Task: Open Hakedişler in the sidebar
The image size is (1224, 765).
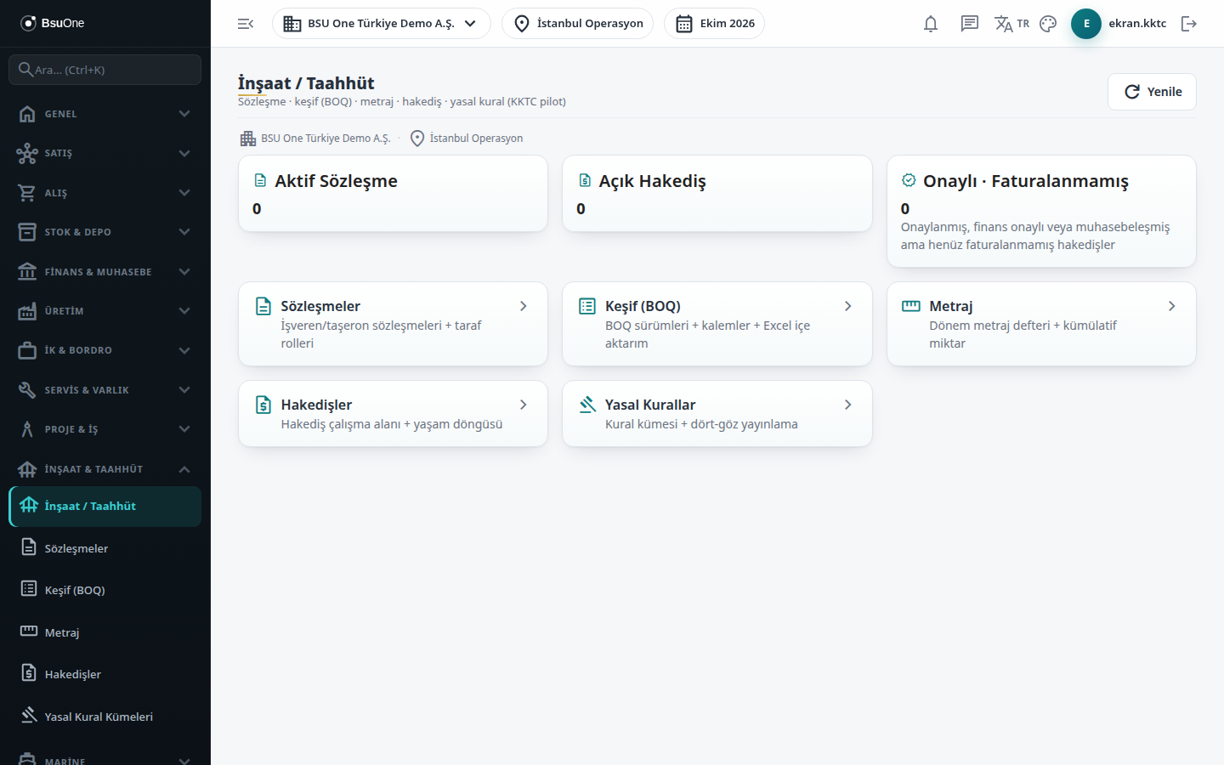Action: coord(105,674)
